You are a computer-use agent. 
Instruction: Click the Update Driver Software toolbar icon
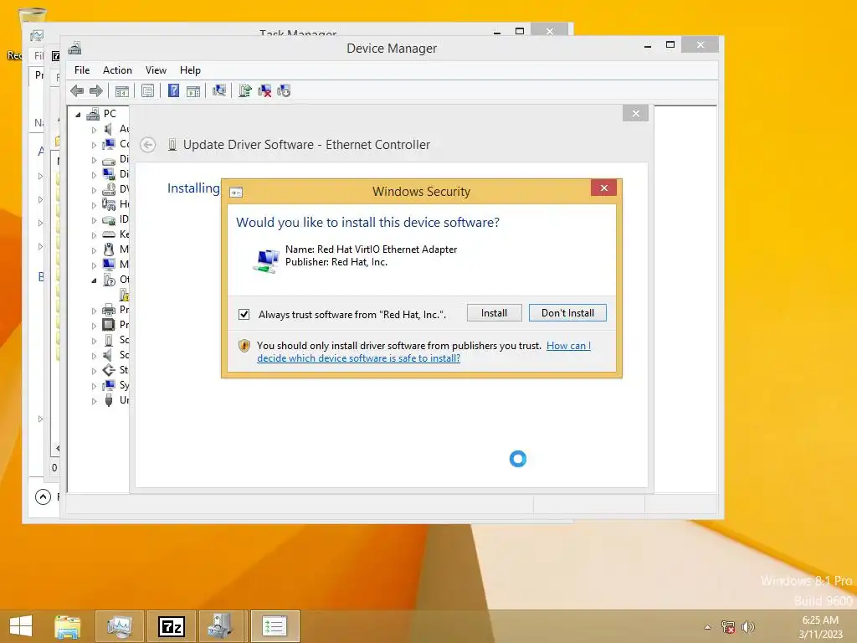tap(245, 90)
